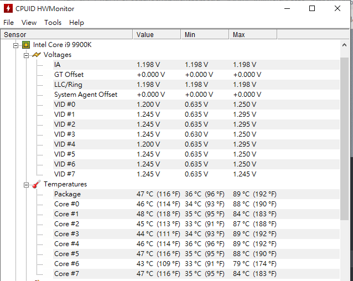The image size is (353, 281).
Task: Open the Tools menu
Action: 53,23
